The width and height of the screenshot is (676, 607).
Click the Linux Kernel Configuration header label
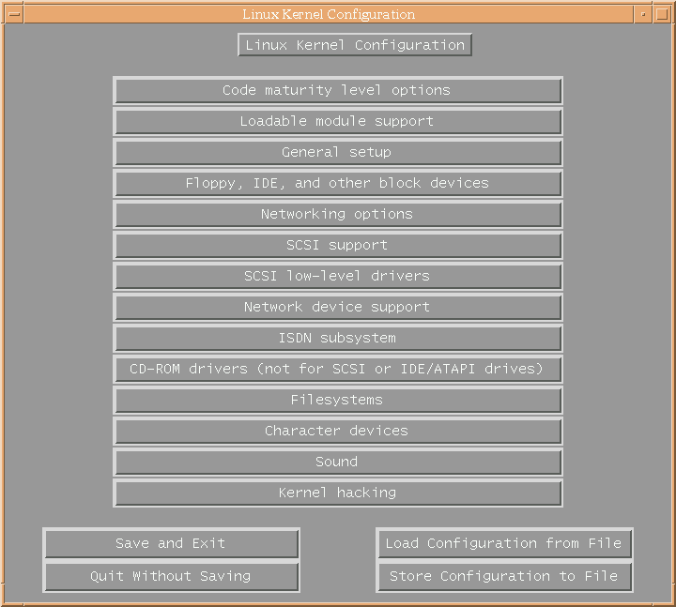tap(355, 45)
